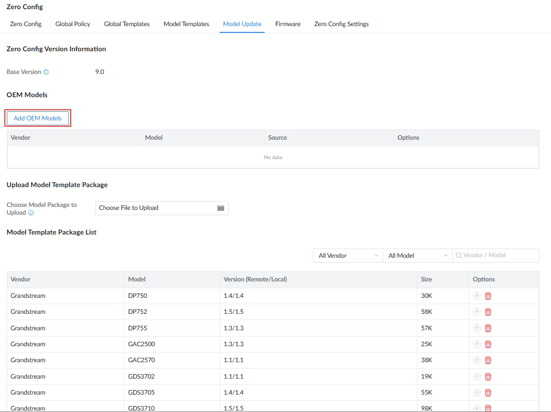The height and width of the screenshot is (412, 551).
Task: Click the 9.0 base version value
Action: pyautogui.click(x=100, y=72)
